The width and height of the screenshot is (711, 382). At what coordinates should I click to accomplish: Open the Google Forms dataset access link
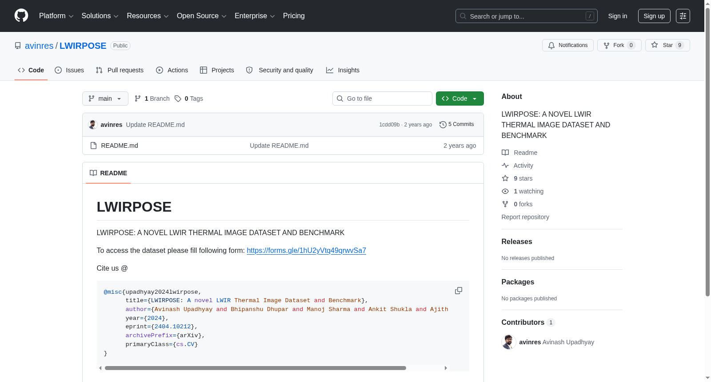307,251
